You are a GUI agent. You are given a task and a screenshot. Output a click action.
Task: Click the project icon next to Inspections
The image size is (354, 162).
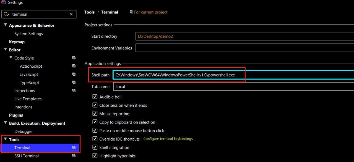(x=74, y=91)
